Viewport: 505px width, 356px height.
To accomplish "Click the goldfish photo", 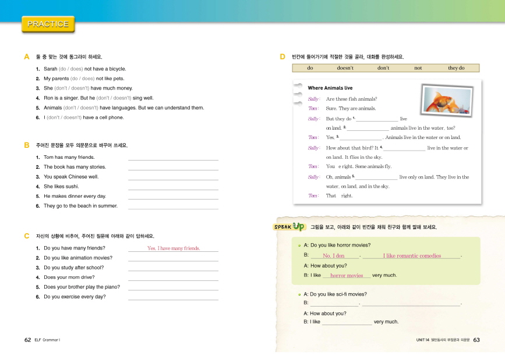I will pyautogui.click(x=447, y=98).
